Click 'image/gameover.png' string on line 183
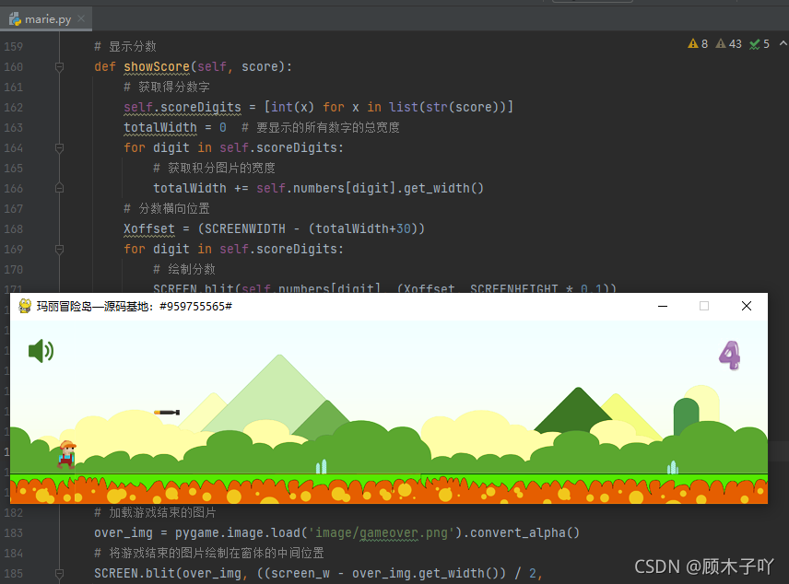 click(x=382, y=532)
